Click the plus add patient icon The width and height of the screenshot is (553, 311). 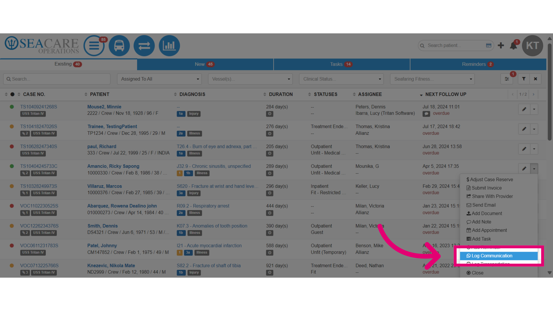501,45
